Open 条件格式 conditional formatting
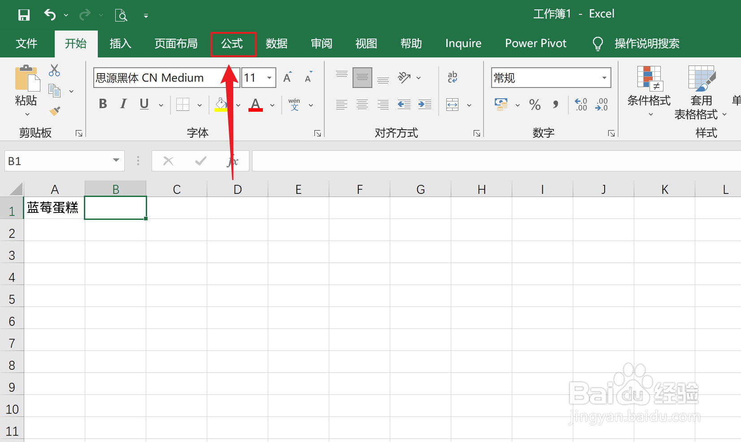Image resolution: width=741 pixels, height=442 pixels. [649, 91]
